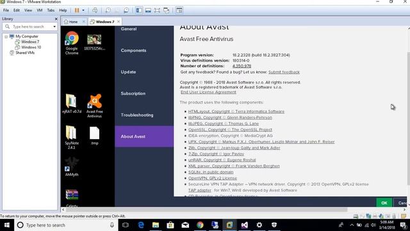Click the Submit feedback link
The image size is (410, 231).
coord(284,72)
